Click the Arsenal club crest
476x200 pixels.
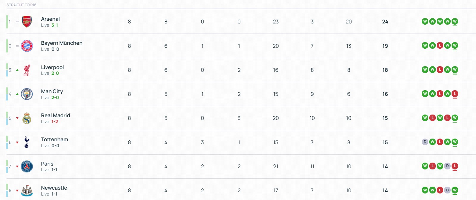27,22
